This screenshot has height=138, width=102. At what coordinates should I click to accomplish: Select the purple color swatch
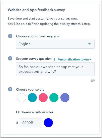point(65,98)
